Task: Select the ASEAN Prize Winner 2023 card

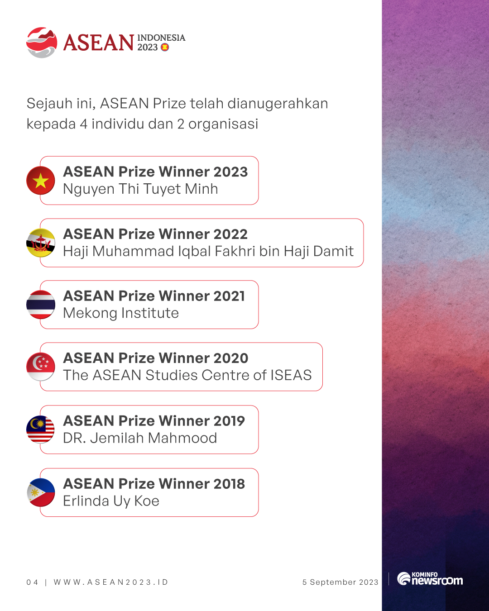Action: (149, 181)
